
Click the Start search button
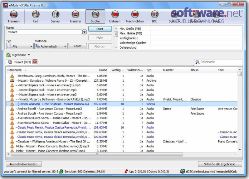tap(100, 29)
